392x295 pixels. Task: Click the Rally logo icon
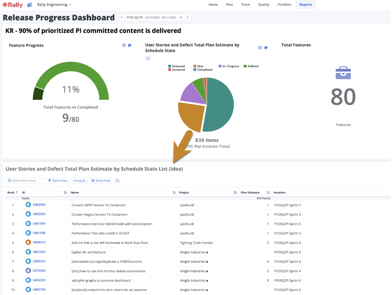pos(5,5)
